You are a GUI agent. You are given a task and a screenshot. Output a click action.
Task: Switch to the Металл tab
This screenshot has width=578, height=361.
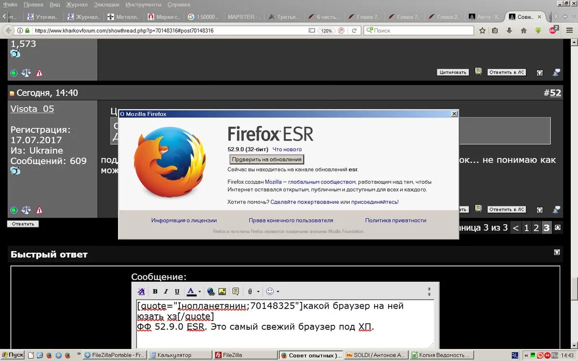pyautogui.click(x=124, y=17)
